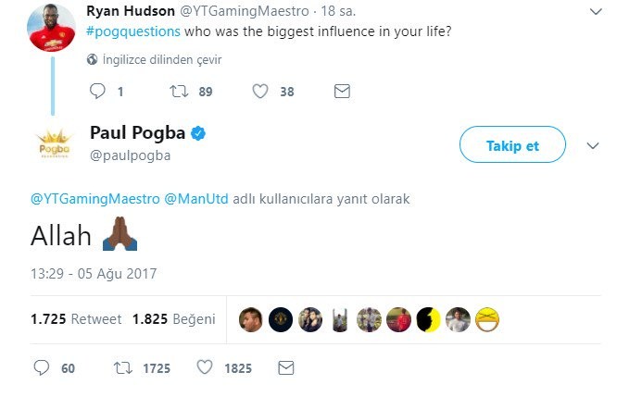Translate tweet with İngilizce dilinden çevir
The width and height of the screenshot is (642, 397).
click(161, 59)
